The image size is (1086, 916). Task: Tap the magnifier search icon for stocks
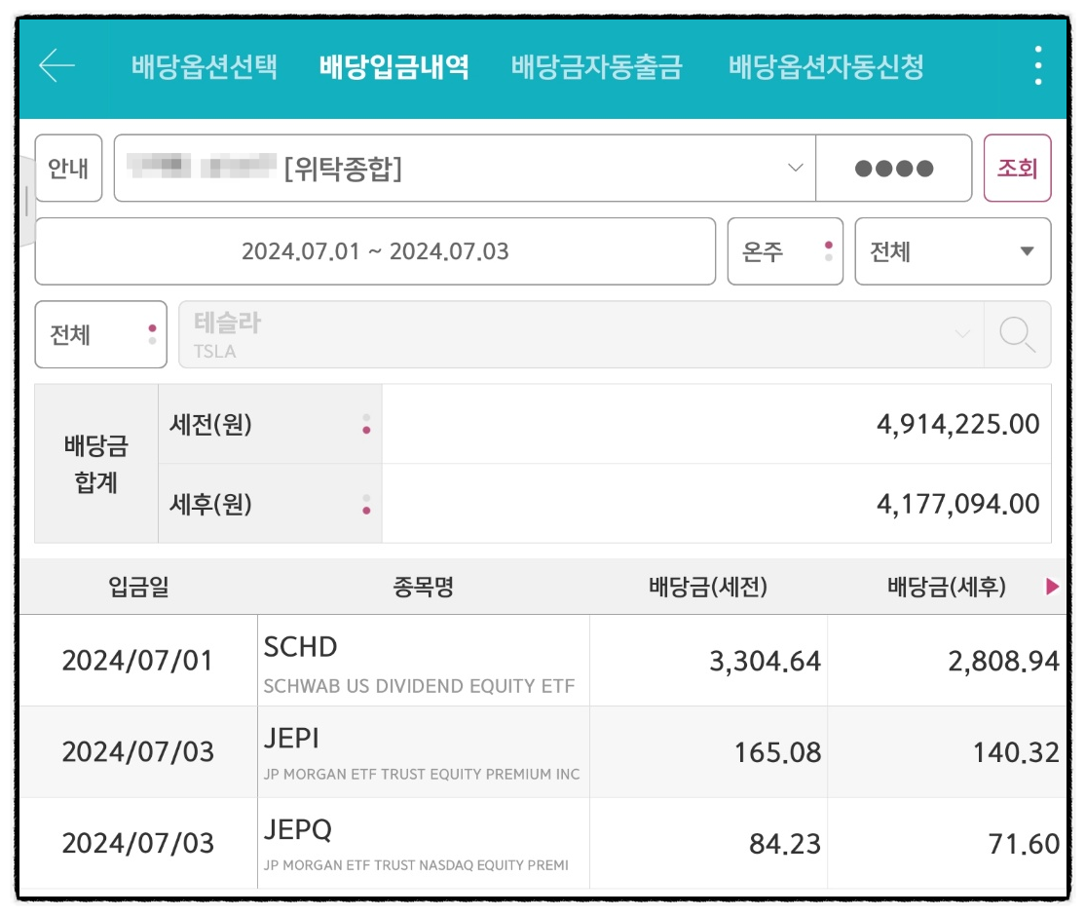click(x=1017, y=334)
